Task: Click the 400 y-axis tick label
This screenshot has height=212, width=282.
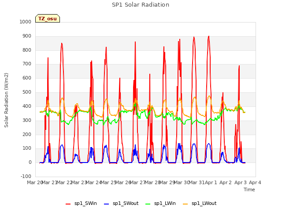Action: pyautogui.click(x=27, y=106)
